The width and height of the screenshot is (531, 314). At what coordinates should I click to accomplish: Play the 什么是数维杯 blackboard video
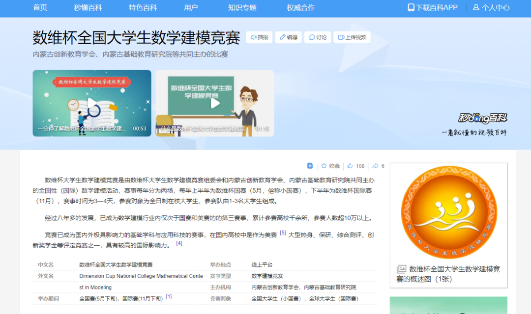tap(215, 103)
